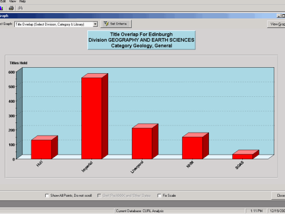Click the View Graph button
This screenshot has height=214, width=285.
point(276,24)
